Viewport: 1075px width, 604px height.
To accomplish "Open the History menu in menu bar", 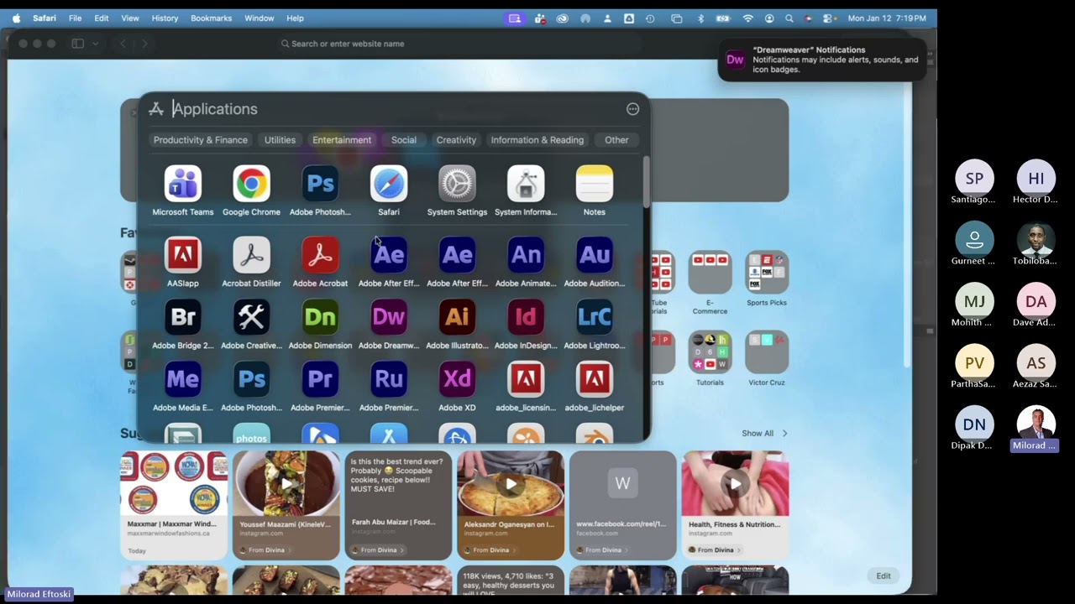I will point(165,18).
